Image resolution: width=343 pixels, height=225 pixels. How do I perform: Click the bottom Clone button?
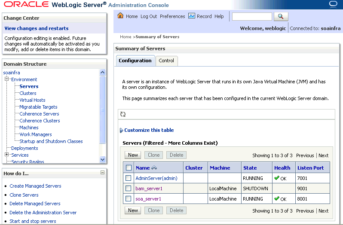[x=153, y=210]
